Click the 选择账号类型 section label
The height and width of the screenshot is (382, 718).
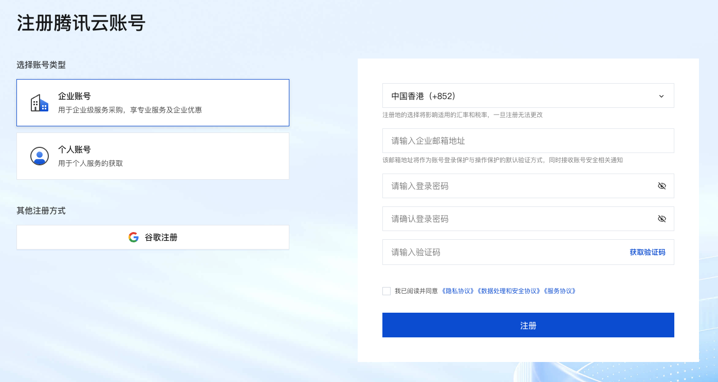pos(41,65)
